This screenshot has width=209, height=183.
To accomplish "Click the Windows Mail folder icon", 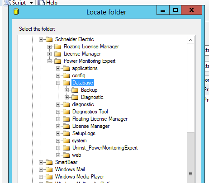I will coord(49,169).
